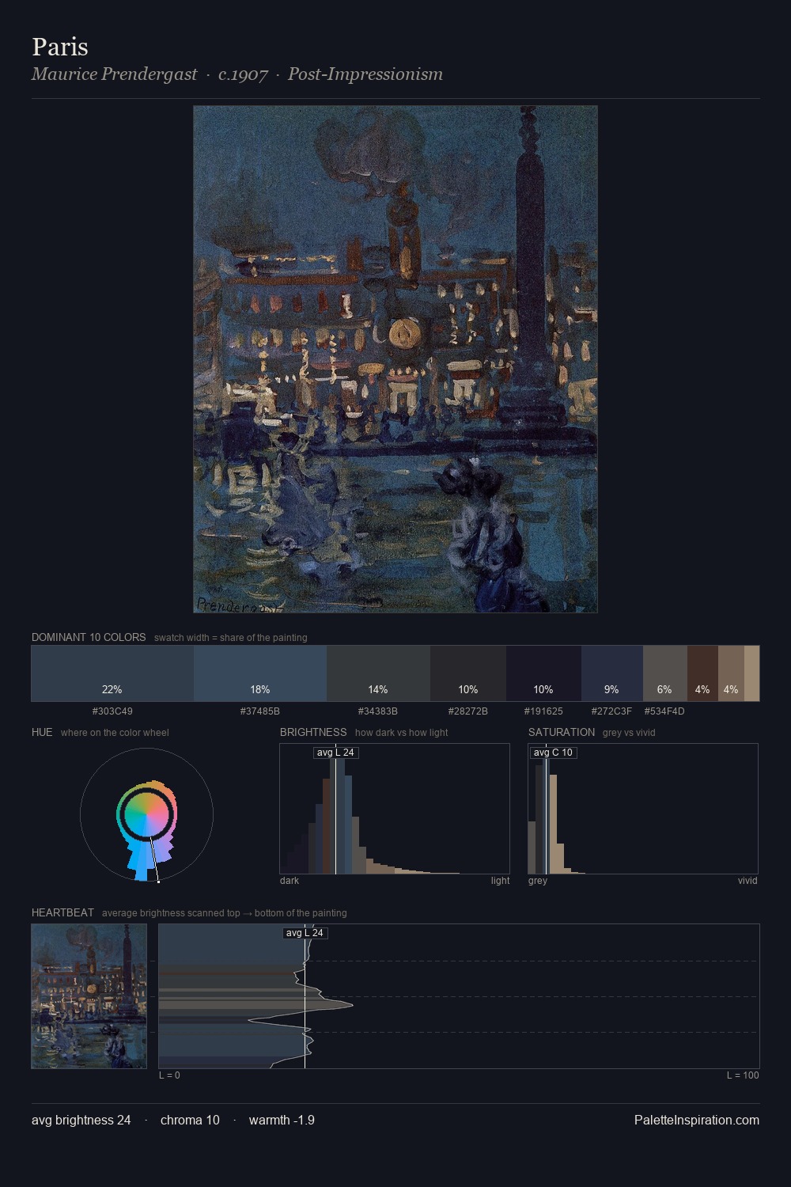
Task: Click hex code label #303C49
Action: click(112, 711)
